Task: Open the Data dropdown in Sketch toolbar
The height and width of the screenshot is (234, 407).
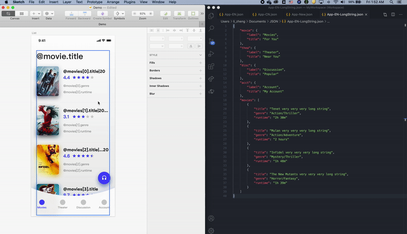Action: point(48,14)
